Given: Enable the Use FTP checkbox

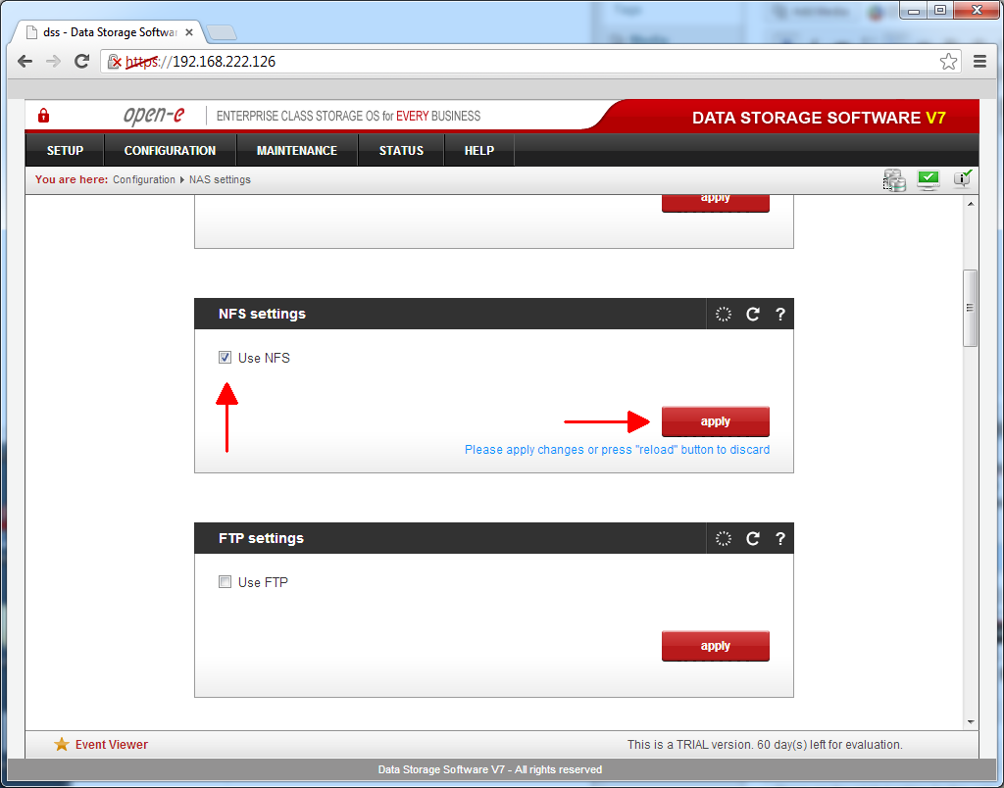Looking at the screenshot, I should [225, 582].
